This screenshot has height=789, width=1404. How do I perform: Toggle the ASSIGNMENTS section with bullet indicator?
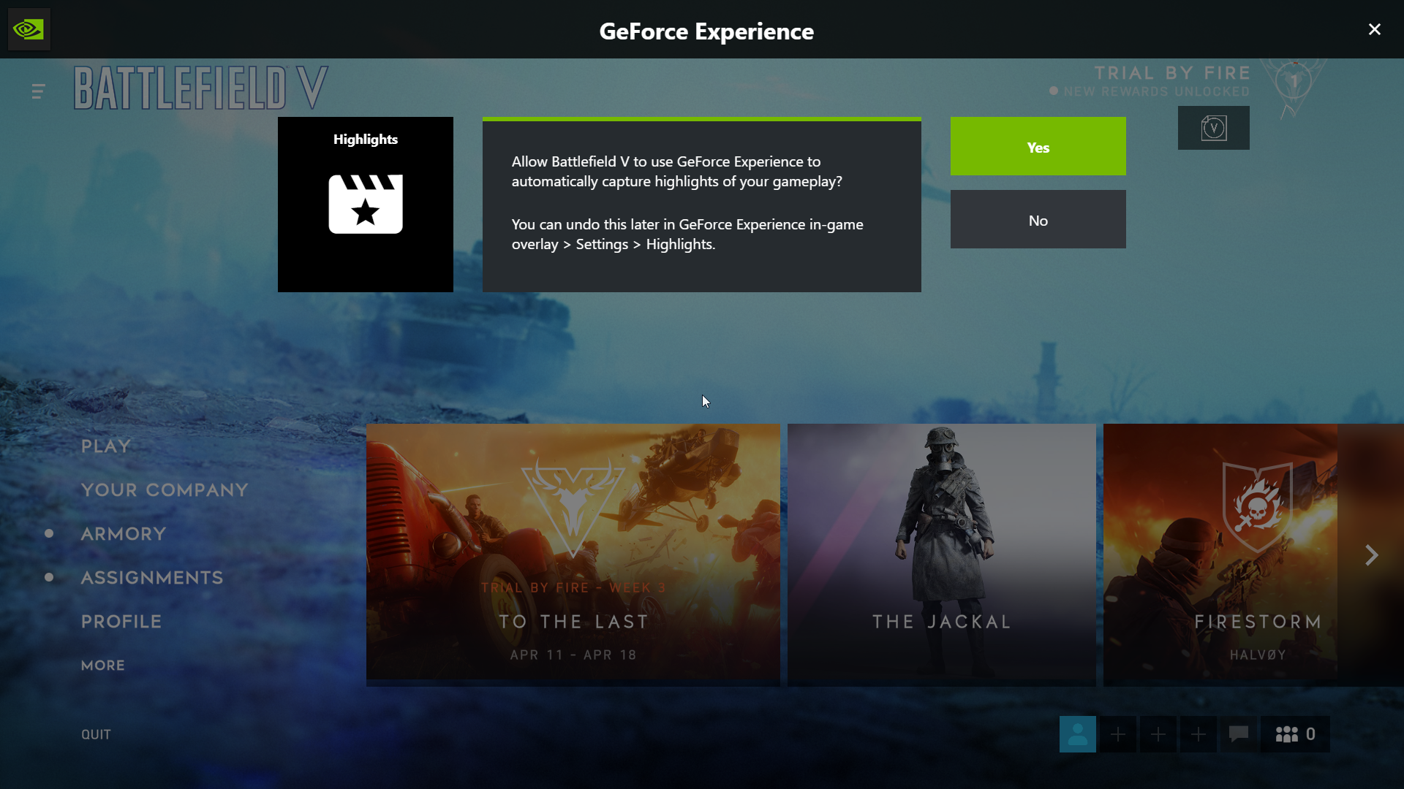point(152,576)
